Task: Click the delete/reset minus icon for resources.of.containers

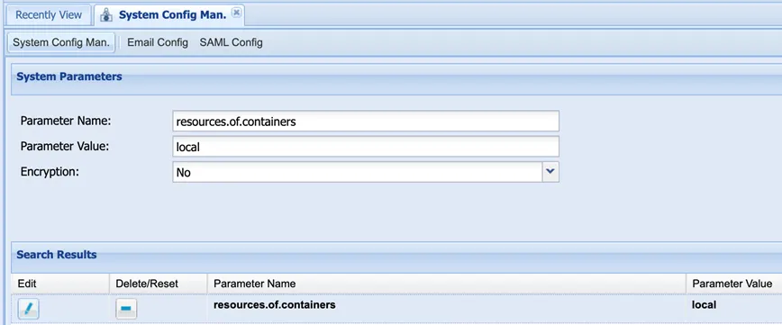Action: coord(126,309)
